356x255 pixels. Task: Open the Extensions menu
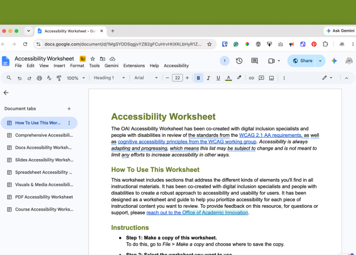click(x=134, y=65)
